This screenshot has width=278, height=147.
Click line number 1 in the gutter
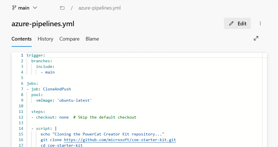coord(22,55)
